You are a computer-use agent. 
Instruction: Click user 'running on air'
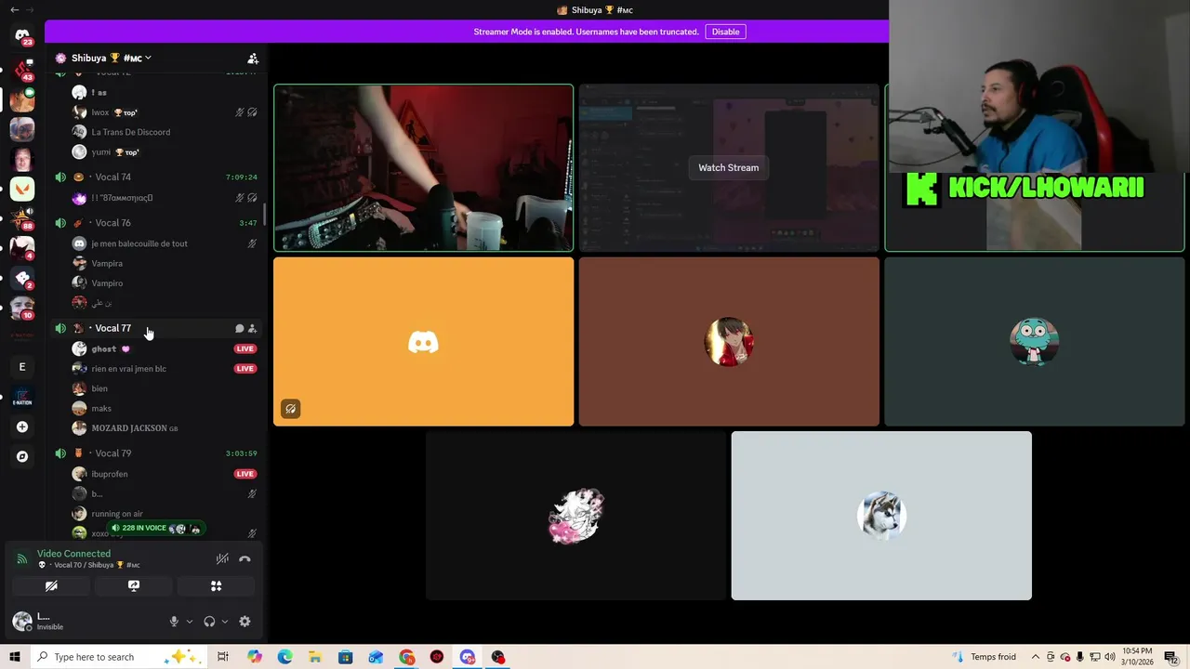(117, 514)
